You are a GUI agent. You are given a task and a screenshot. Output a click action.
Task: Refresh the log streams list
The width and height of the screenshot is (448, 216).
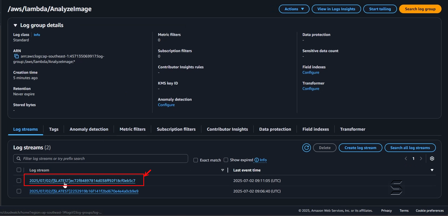pos(307,148)
